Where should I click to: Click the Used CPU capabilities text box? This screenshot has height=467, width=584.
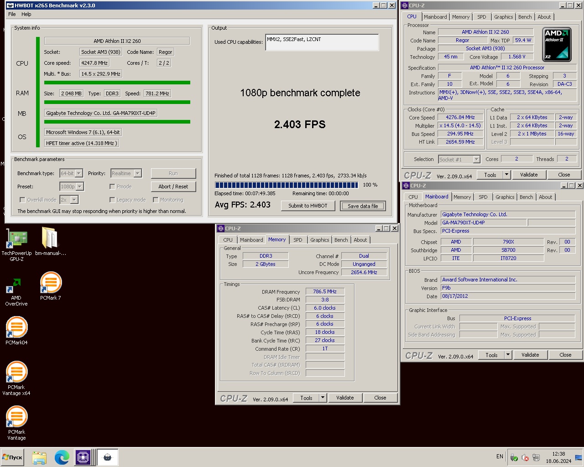(322, 42)
